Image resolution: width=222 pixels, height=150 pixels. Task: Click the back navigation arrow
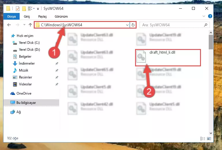point(9,25)
